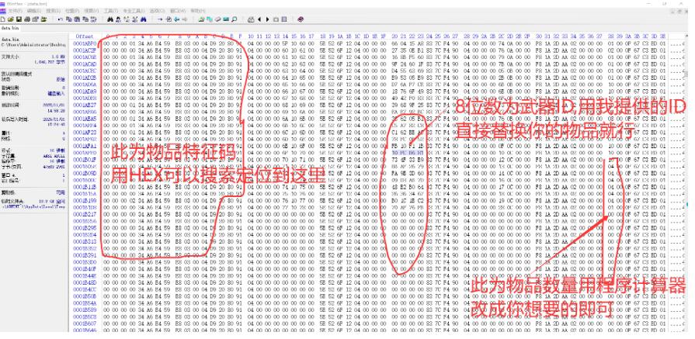This screenshot has width=695, height=339.
Task: Select offset row 0001ACAD
Action: pyautogui.click(x=84, y=64)
